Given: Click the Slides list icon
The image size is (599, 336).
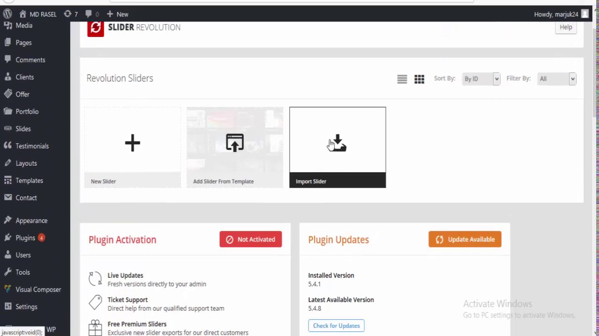Looking at the screenshot, I should tap(7, 129).
